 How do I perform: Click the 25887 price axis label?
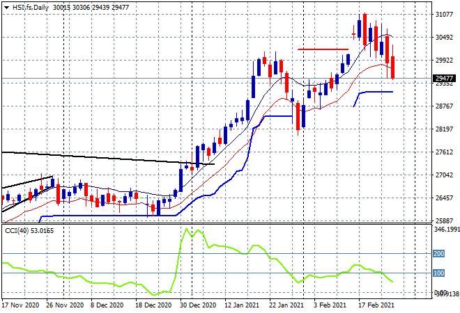(x=444, y=220)
